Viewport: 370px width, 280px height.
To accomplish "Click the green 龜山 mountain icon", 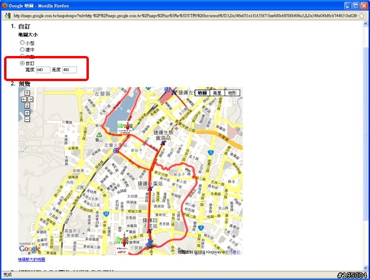I will [99, 135].
